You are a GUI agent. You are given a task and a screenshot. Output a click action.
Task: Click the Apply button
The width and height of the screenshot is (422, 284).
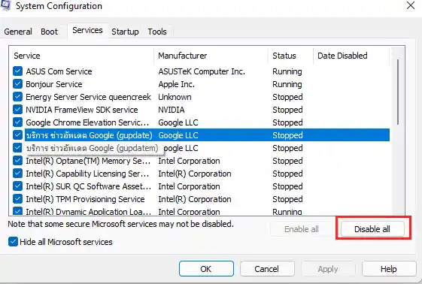pos(328,269)
